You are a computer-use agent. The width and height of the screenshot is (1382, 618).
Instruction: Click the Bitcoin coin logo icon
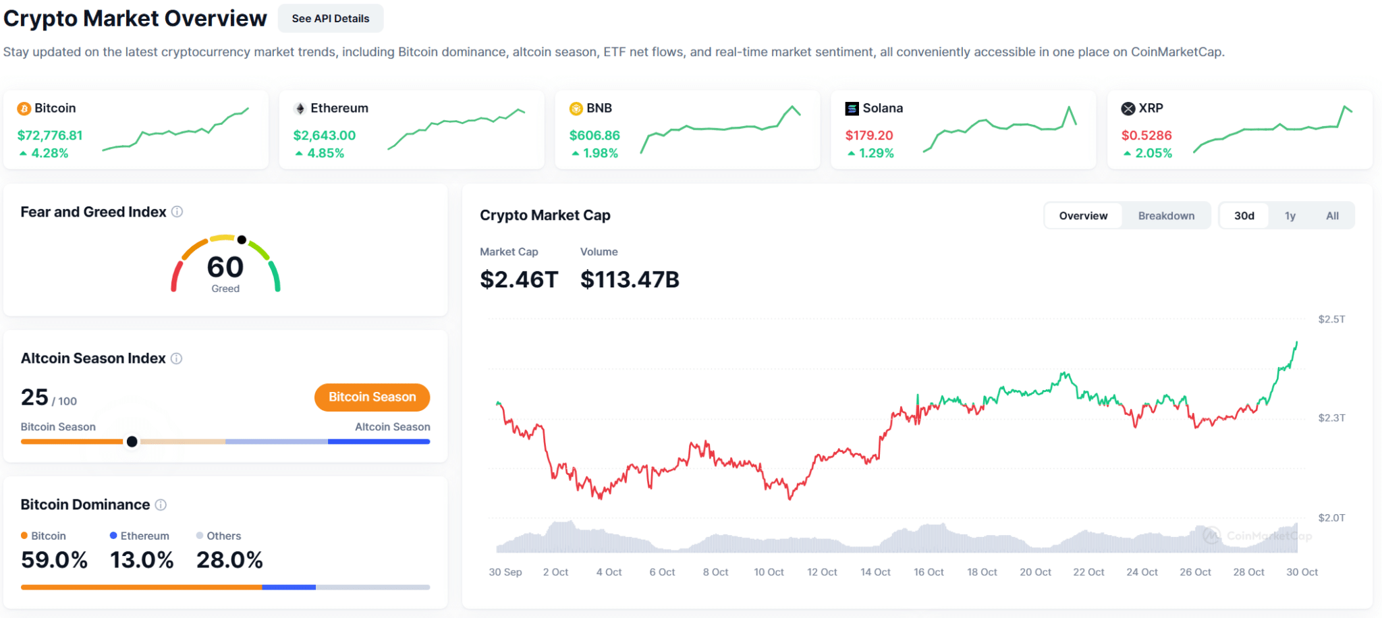pyautogui.click(x=24, y=109)
